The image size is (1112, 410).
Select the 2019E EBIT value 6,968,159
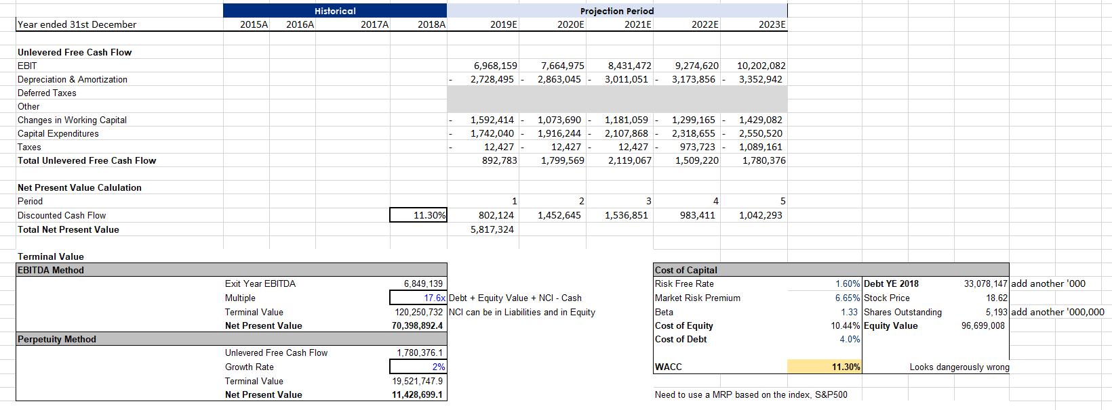tap(495, 66)
